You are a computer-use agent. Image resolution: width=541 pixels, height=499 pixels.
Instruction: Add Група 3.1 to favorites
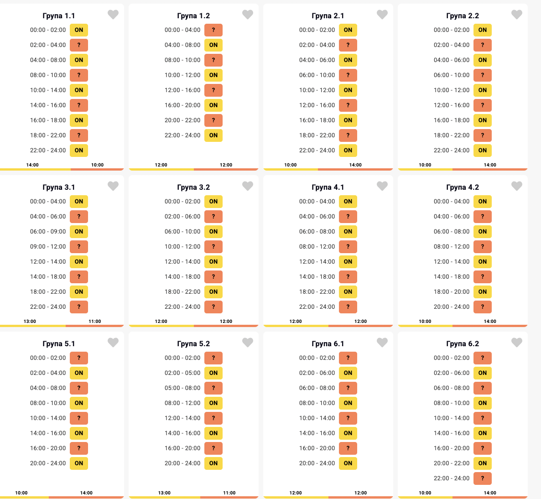click(113, 186)
